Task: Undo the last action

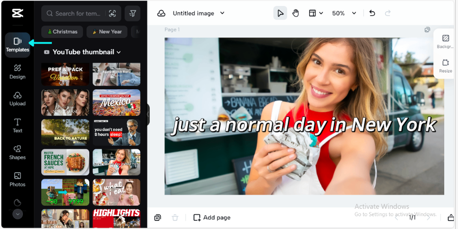Action: click(372, 13)
